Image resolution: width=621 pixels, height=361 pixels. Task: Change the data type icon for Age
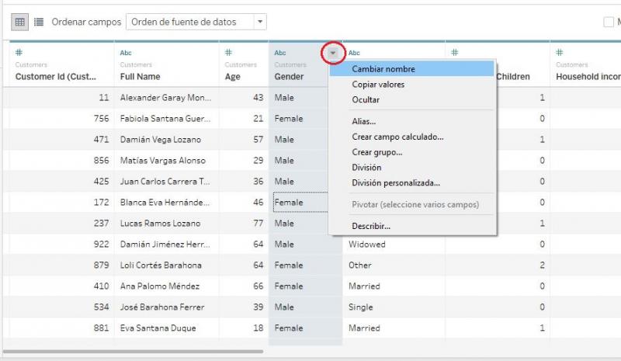coord(229,53)
